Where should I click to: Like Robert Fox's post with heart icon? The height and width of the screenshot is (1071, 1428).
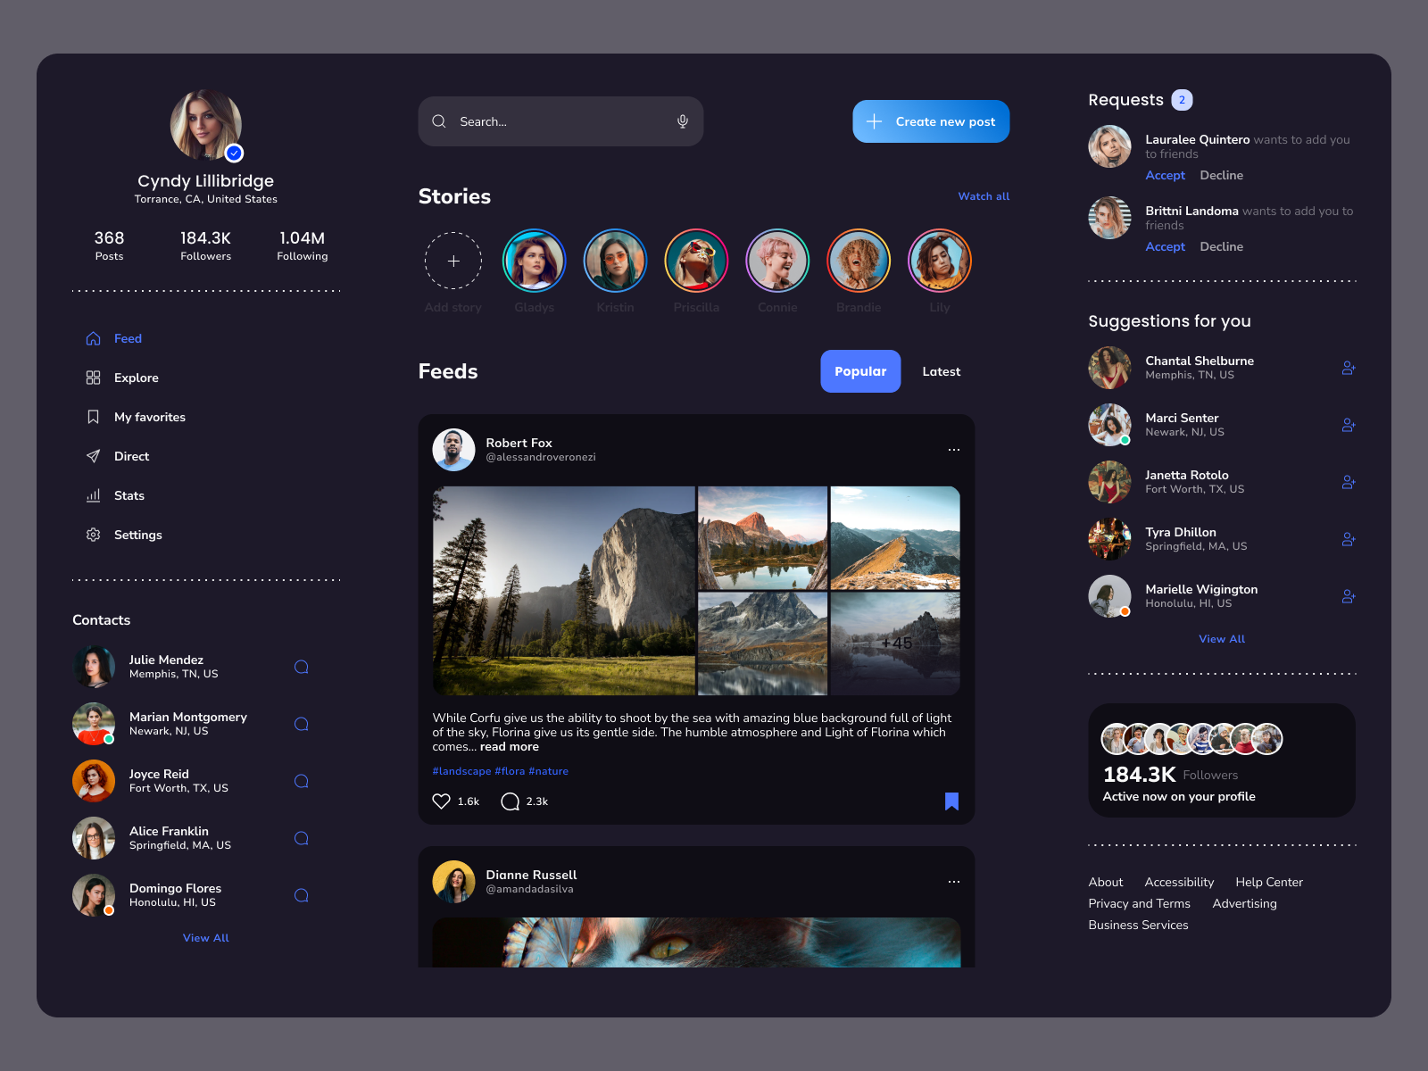(x=441, y=801)
